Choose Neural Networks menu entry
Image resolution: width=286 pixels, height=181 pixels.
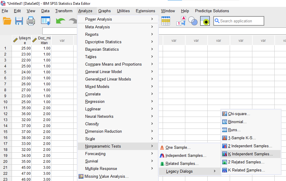pyautogui.click(x=118, y=116)
